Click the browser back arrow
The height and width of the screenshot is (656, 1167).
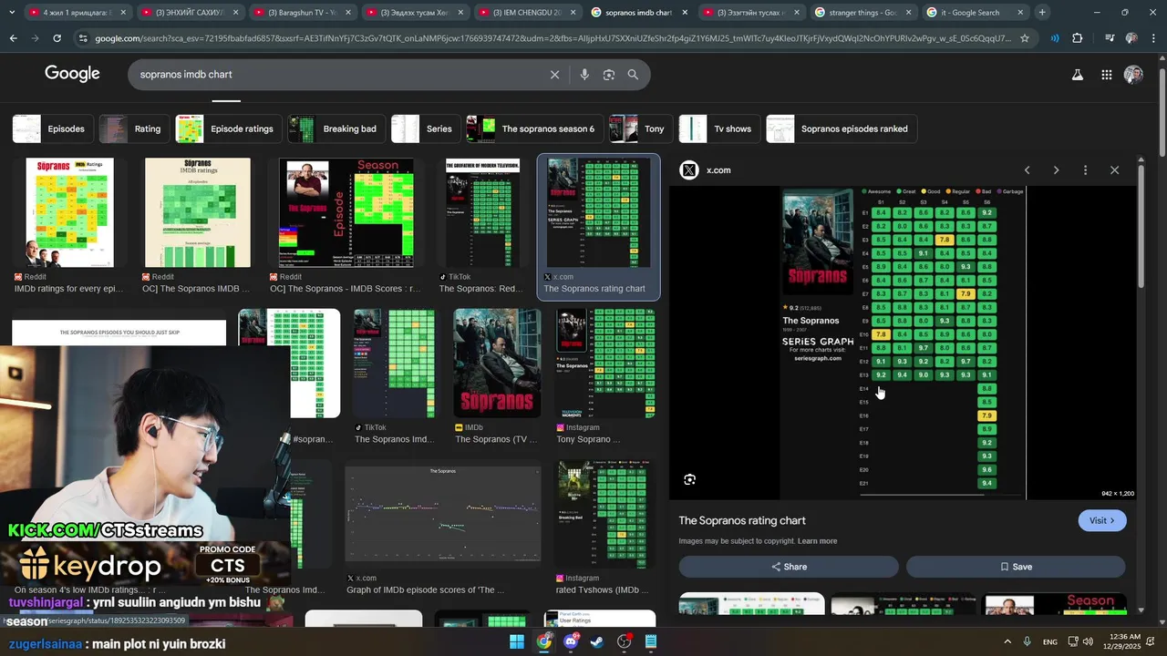pos(13,38)
